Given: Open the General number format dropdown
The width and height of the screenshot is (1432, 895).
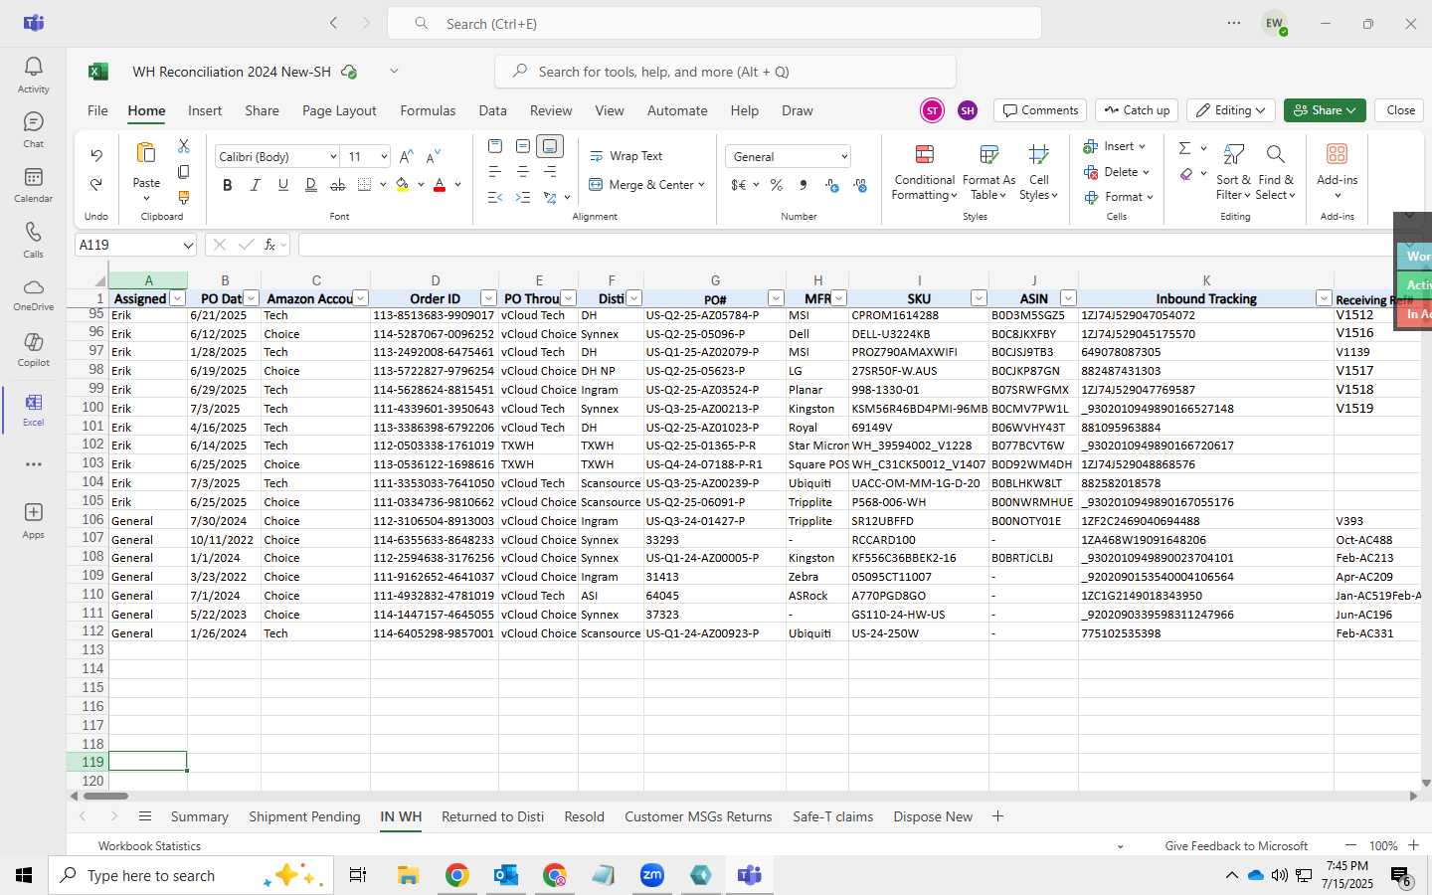Looking at the screenshot, I should point(844,157).
